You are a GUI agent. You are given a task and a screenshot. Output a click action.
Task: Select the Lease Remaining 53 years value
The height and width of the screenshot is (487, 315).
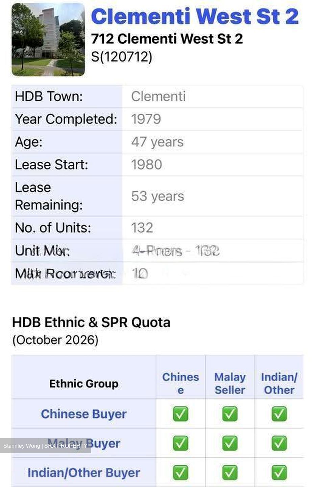[157, 196]
